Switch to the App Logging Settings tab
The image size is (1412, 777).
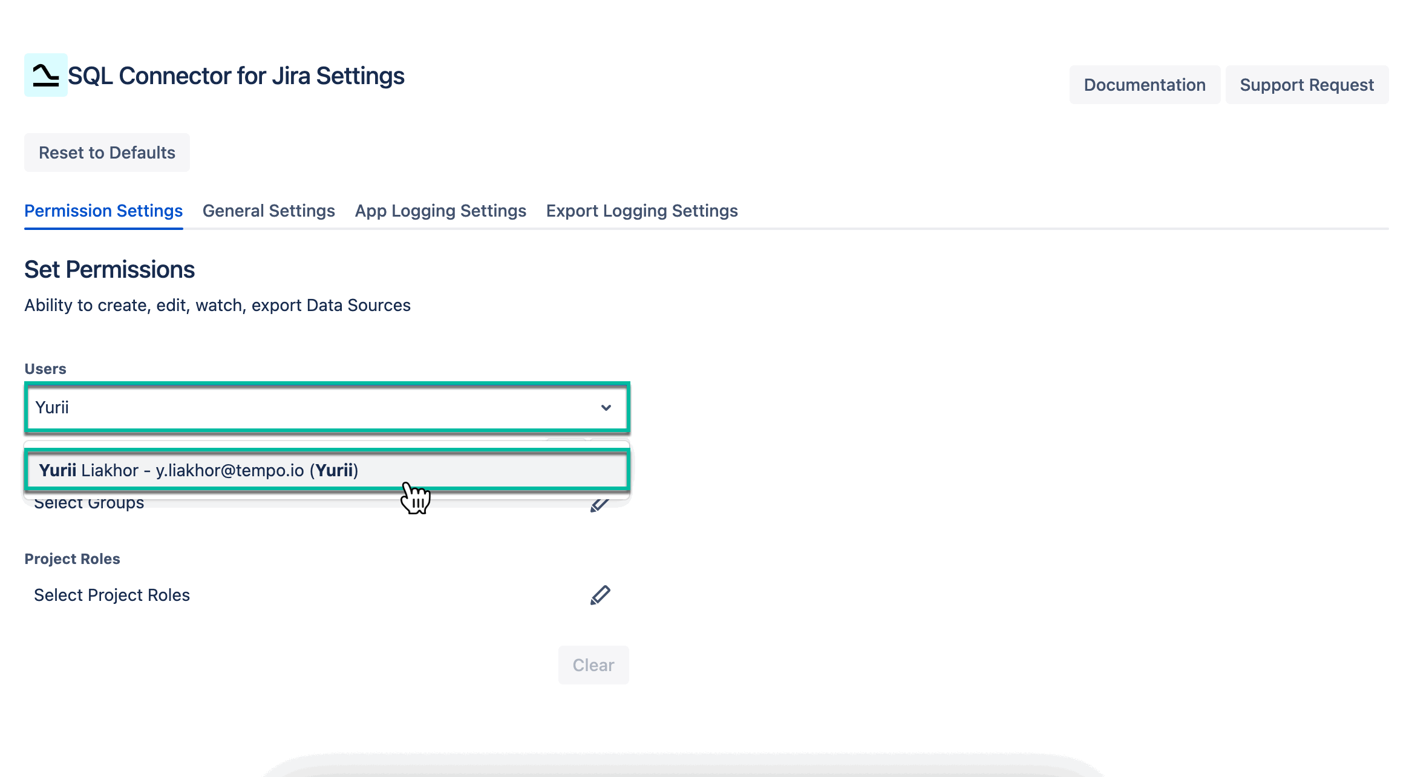tap(440, 211)
